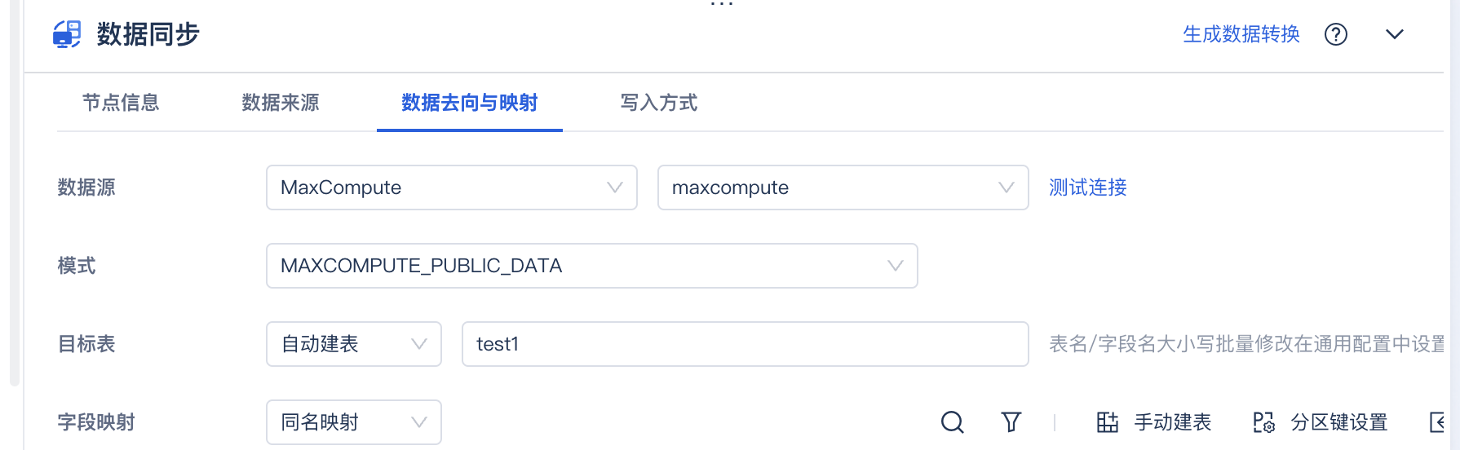Click the search magnifier icon

point(952,422)
